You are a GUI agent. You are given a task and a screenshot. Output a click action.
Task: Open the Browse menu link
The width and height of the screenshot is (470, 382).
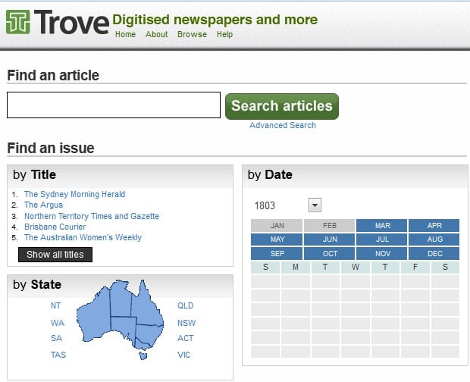192,34
